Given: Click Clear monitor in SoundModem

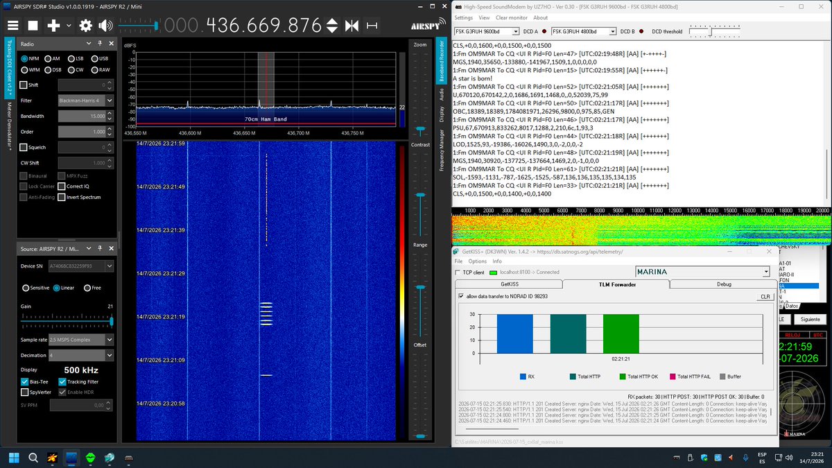Looking at the screenshot, I should (512, 17).
